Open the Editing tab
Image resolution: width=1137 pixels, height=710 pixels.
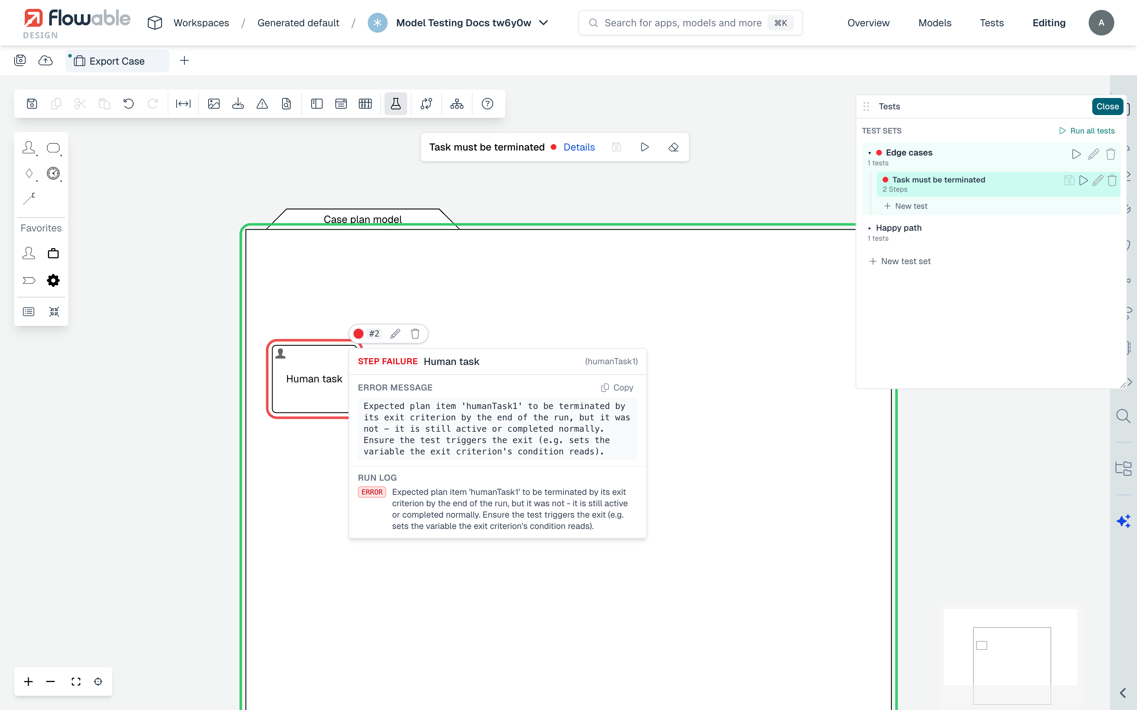click(1049, 22)
